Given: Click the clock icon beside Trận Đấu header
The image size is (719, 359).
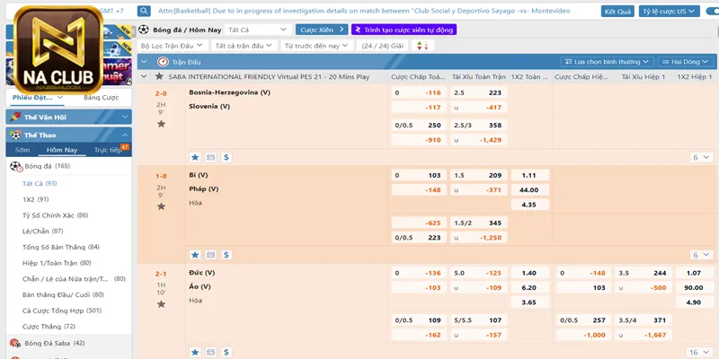Looking at the screenshot, I should pos(163,62).
